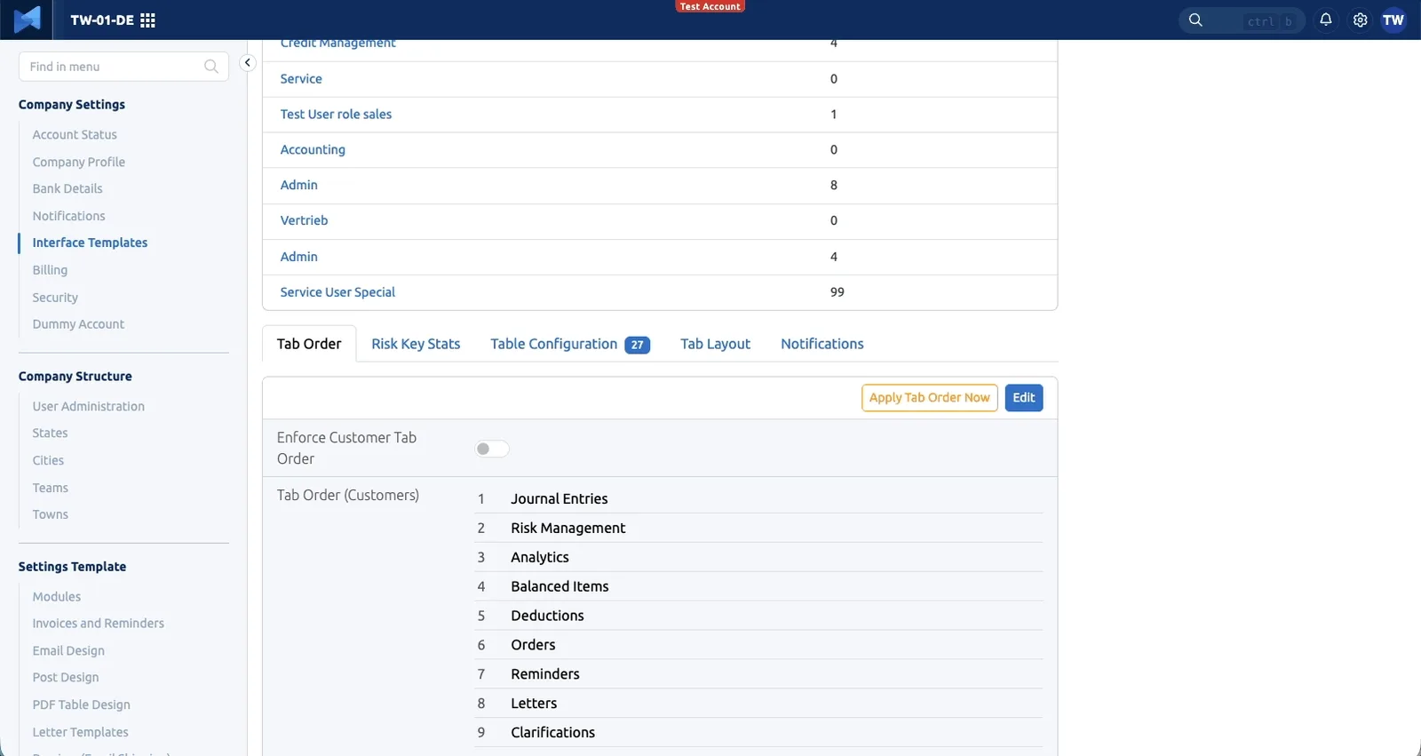This screenshot has height=756, width=1421.
Task: Select the Notifications tab beside Tab Layout
Action: pyautogui.click(x=822, y=344)
